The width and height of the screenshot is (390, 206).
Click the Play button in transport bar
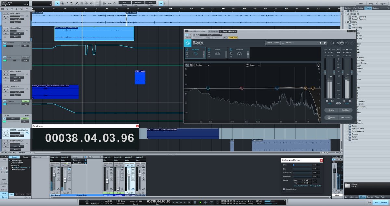point(200,202)
